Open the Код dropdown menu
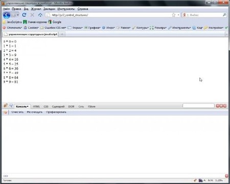The image size is (230, 184). (198, 28)
